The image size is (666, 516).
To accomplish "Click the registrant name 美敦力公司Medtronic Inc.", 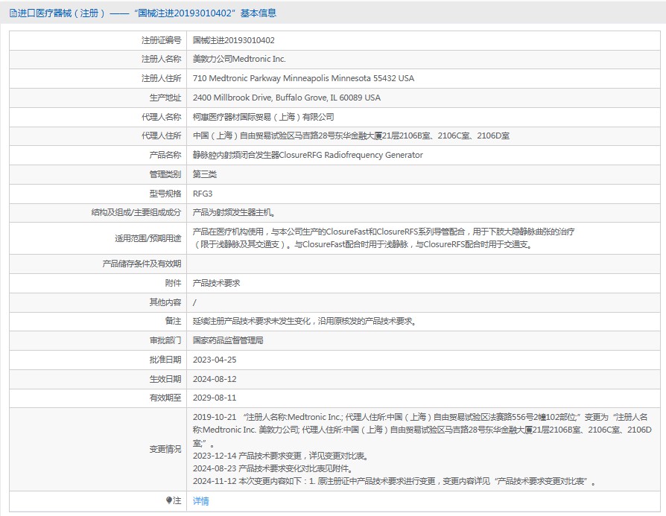I will 238,59.
